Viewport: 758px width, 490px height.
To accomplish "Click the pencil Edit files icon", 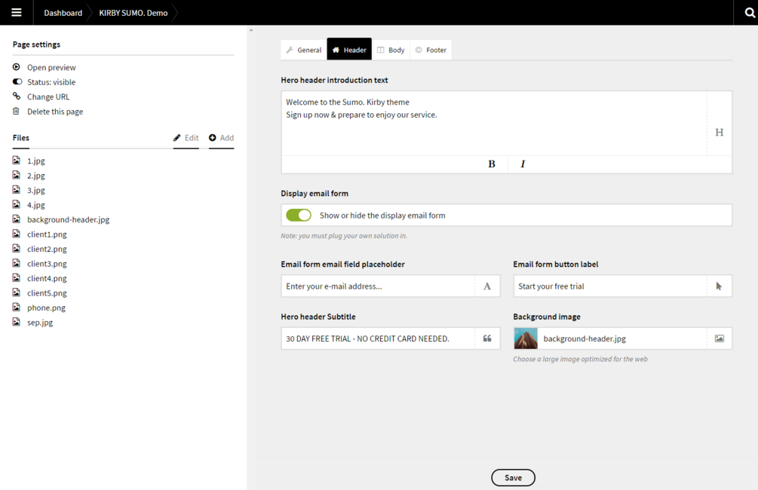I will click(177, 138).
